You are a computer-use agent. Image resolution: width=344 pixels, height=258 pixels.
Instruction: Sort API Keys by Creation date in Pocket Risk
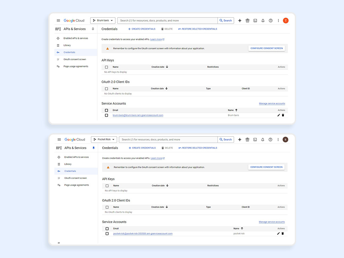point(160,186)
